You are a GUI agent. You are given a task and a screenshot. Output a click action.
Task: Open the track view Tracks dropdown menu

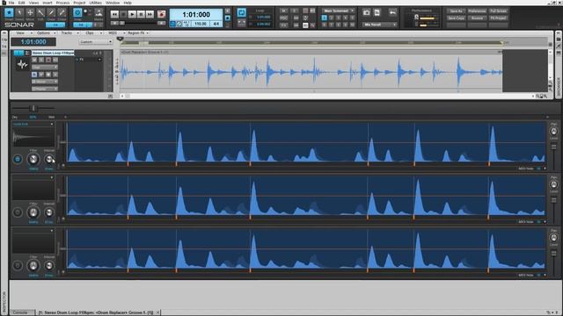click(69, 33)
